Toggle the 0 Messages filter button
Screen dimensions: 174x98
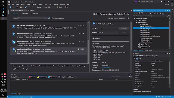click(52, 77)
